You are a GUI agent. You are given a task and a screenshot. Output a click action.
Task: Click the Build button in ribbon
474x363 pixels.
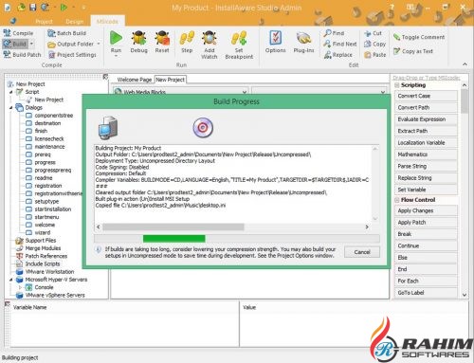tap(15, 44)
